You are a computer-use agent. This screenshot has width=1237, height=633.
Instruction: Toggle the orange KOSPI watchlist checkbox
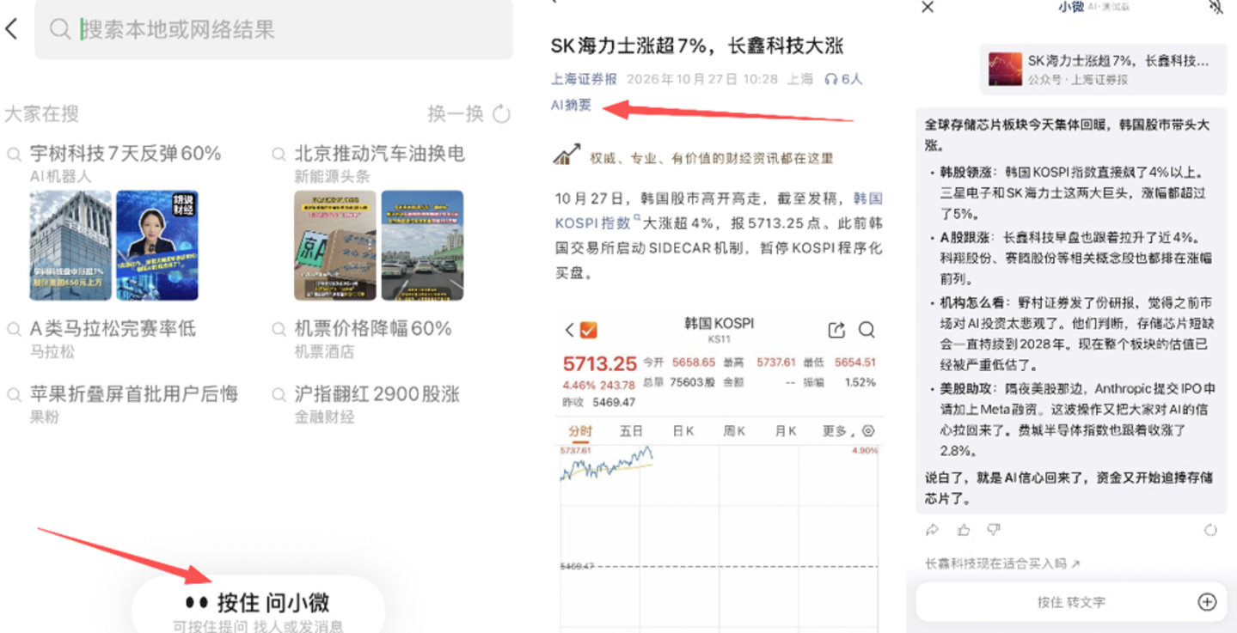coord(589,330)
